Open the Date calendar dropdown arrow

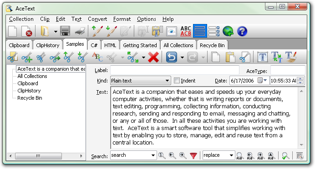pos(265,80)
